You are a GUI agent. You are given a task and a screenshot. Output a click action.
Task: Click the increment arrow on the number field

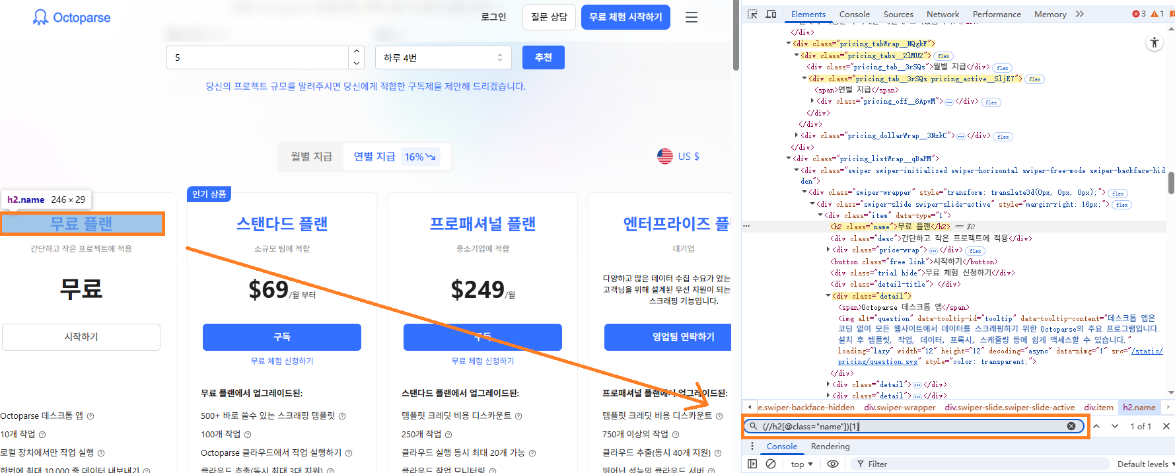coord(357,52)
